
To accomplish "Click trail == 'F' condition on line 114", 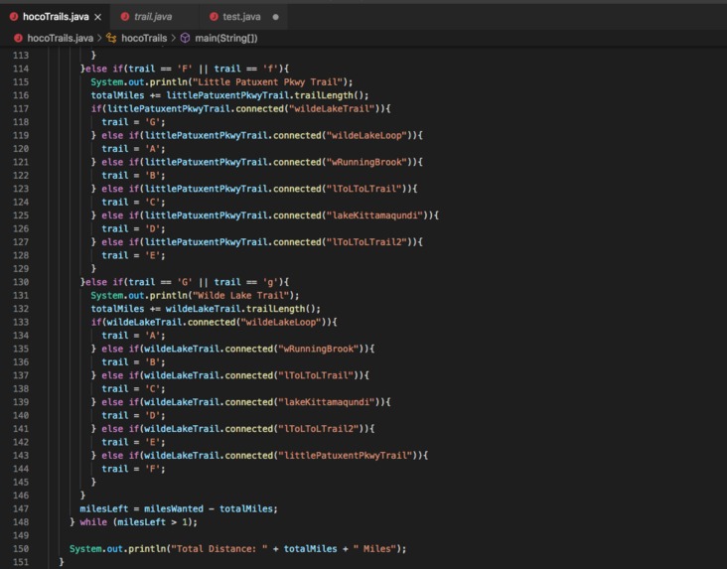I will coord(161,69).
